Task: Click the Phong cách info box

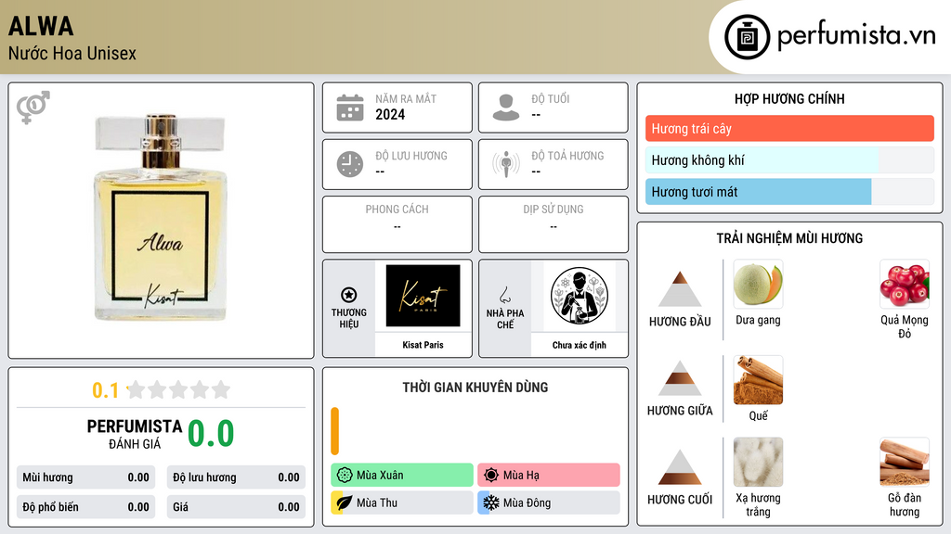Action: tap(397, 224)
